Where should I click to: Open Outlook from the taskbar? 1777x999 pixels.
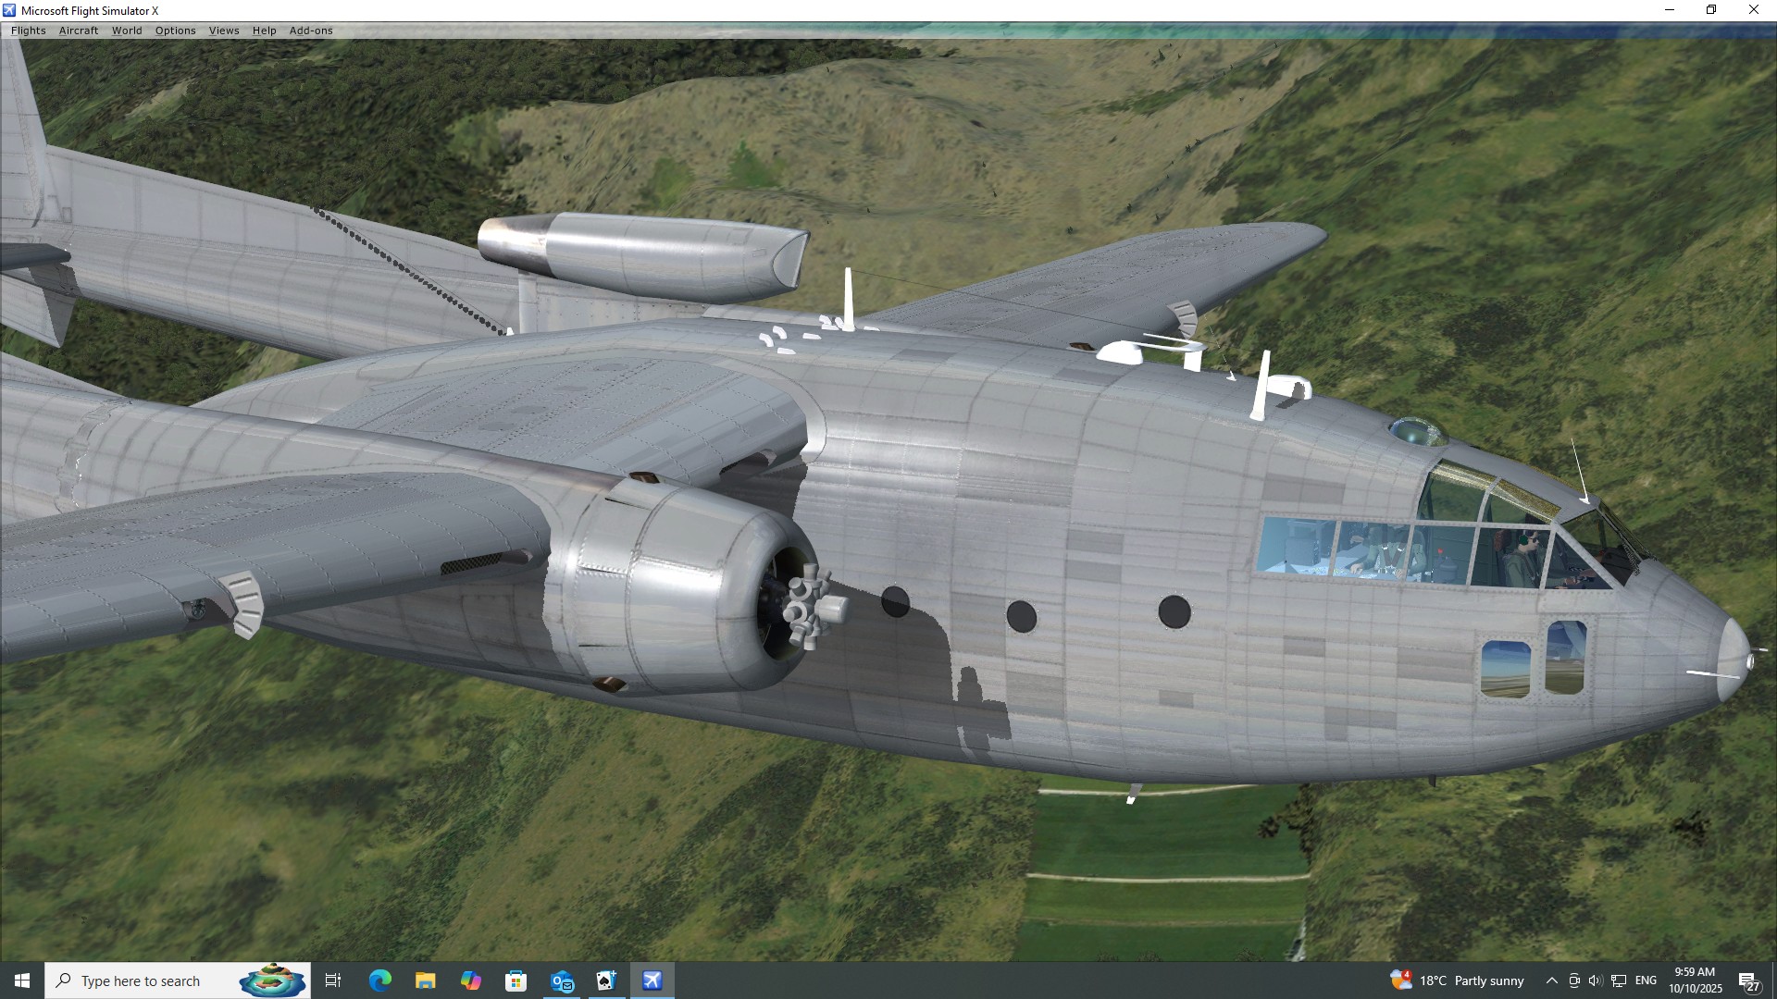click(x=562, y=980)
